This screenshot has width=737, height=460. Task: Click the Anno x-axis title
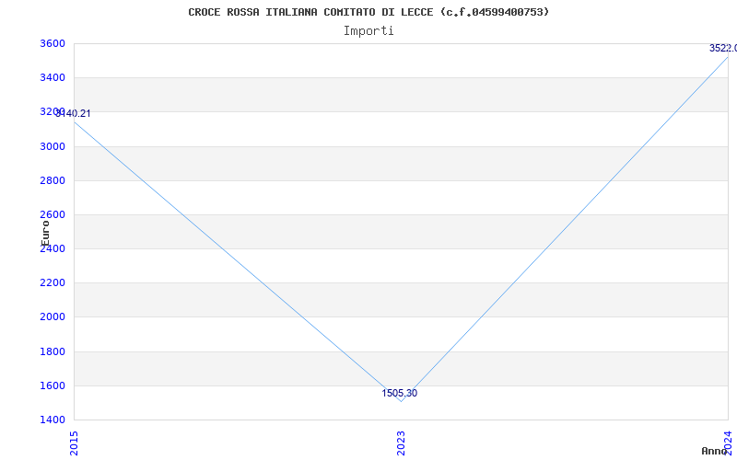point(715,451)
